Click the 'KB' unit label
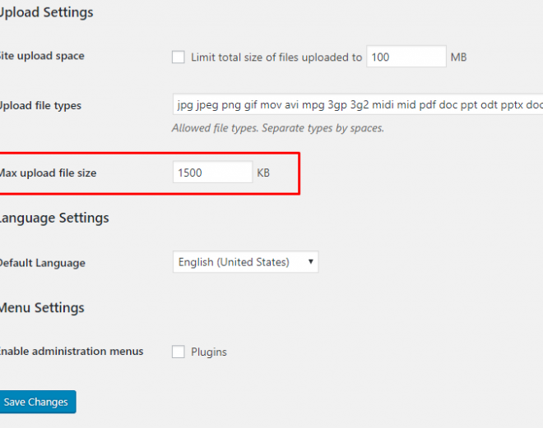 tap(263, 173)
